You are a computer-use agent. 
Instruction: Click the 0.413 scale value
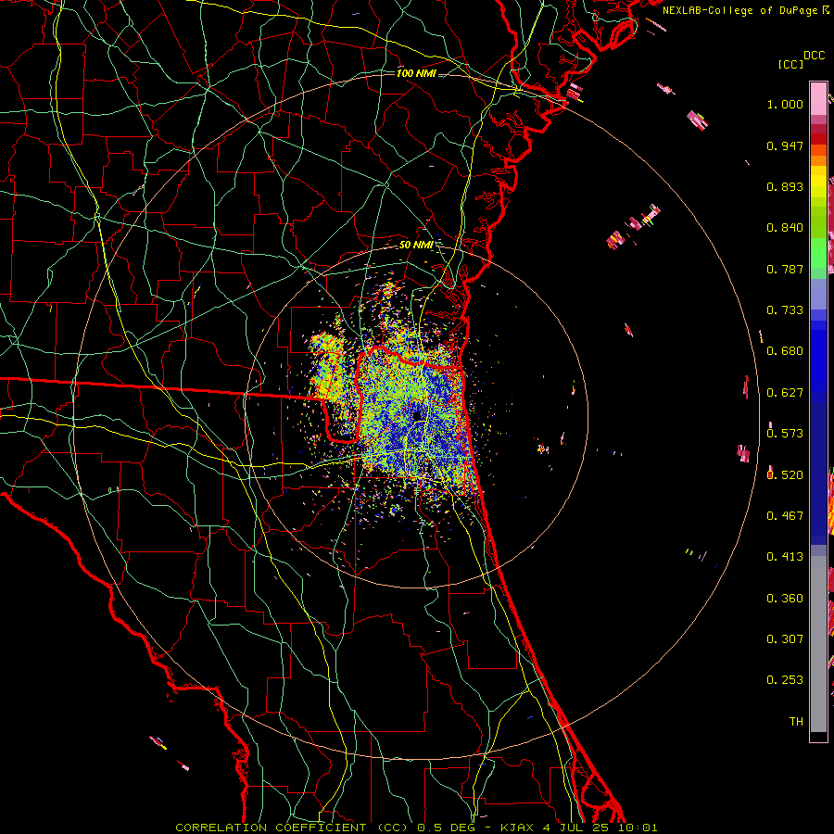click(785, 557)
